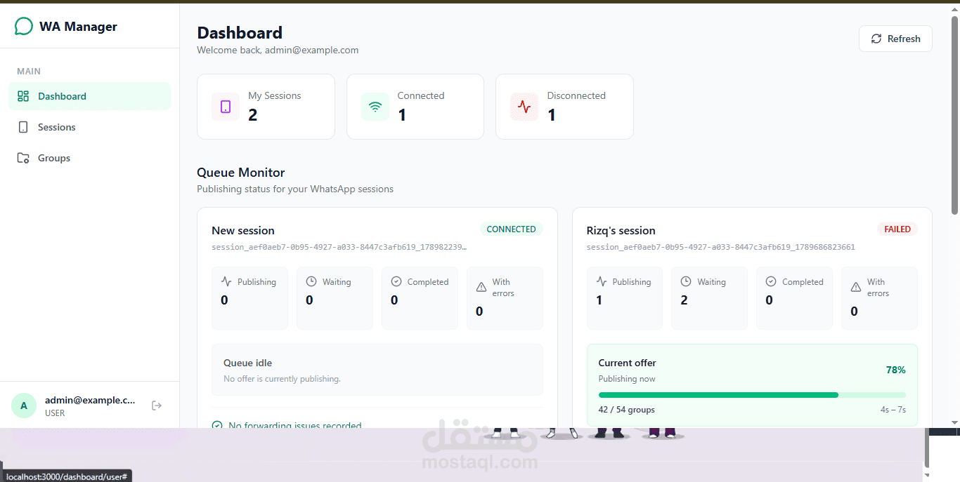The height and width of the screenshot is (482, 960).
Task: Open the Sessions menu item
Action: tap(89, 127)
